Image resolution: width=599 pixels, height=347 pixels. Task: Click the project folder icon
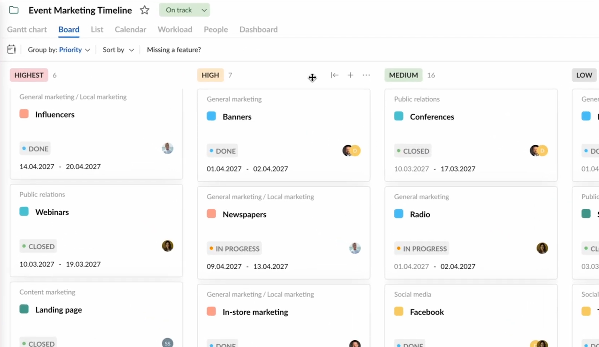coord(14,10)
